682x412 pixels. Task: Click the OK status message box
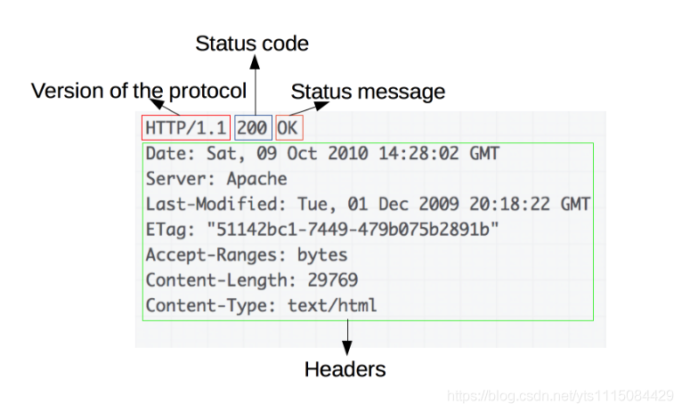pyautogui.click(x=289, y=127)
